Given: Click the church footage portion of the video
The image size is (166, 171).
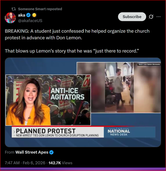Looking at the screenshot, I should point(119,88).
